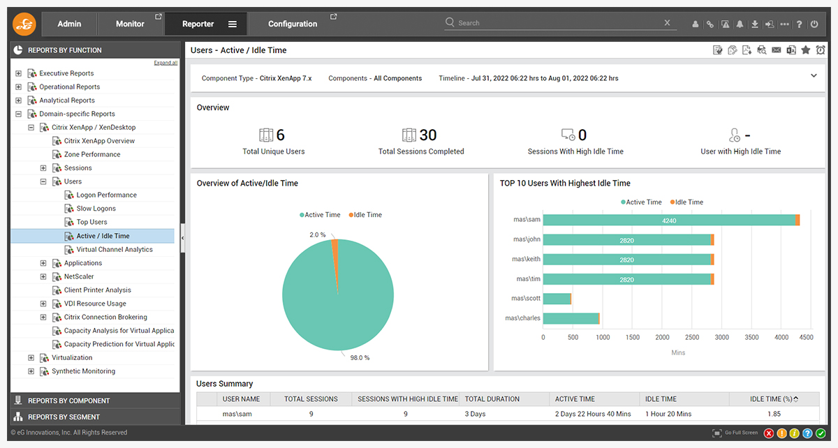Email the report via envelope icon
The height and width of the screenshot is (448, 838).
pos(776,50)
